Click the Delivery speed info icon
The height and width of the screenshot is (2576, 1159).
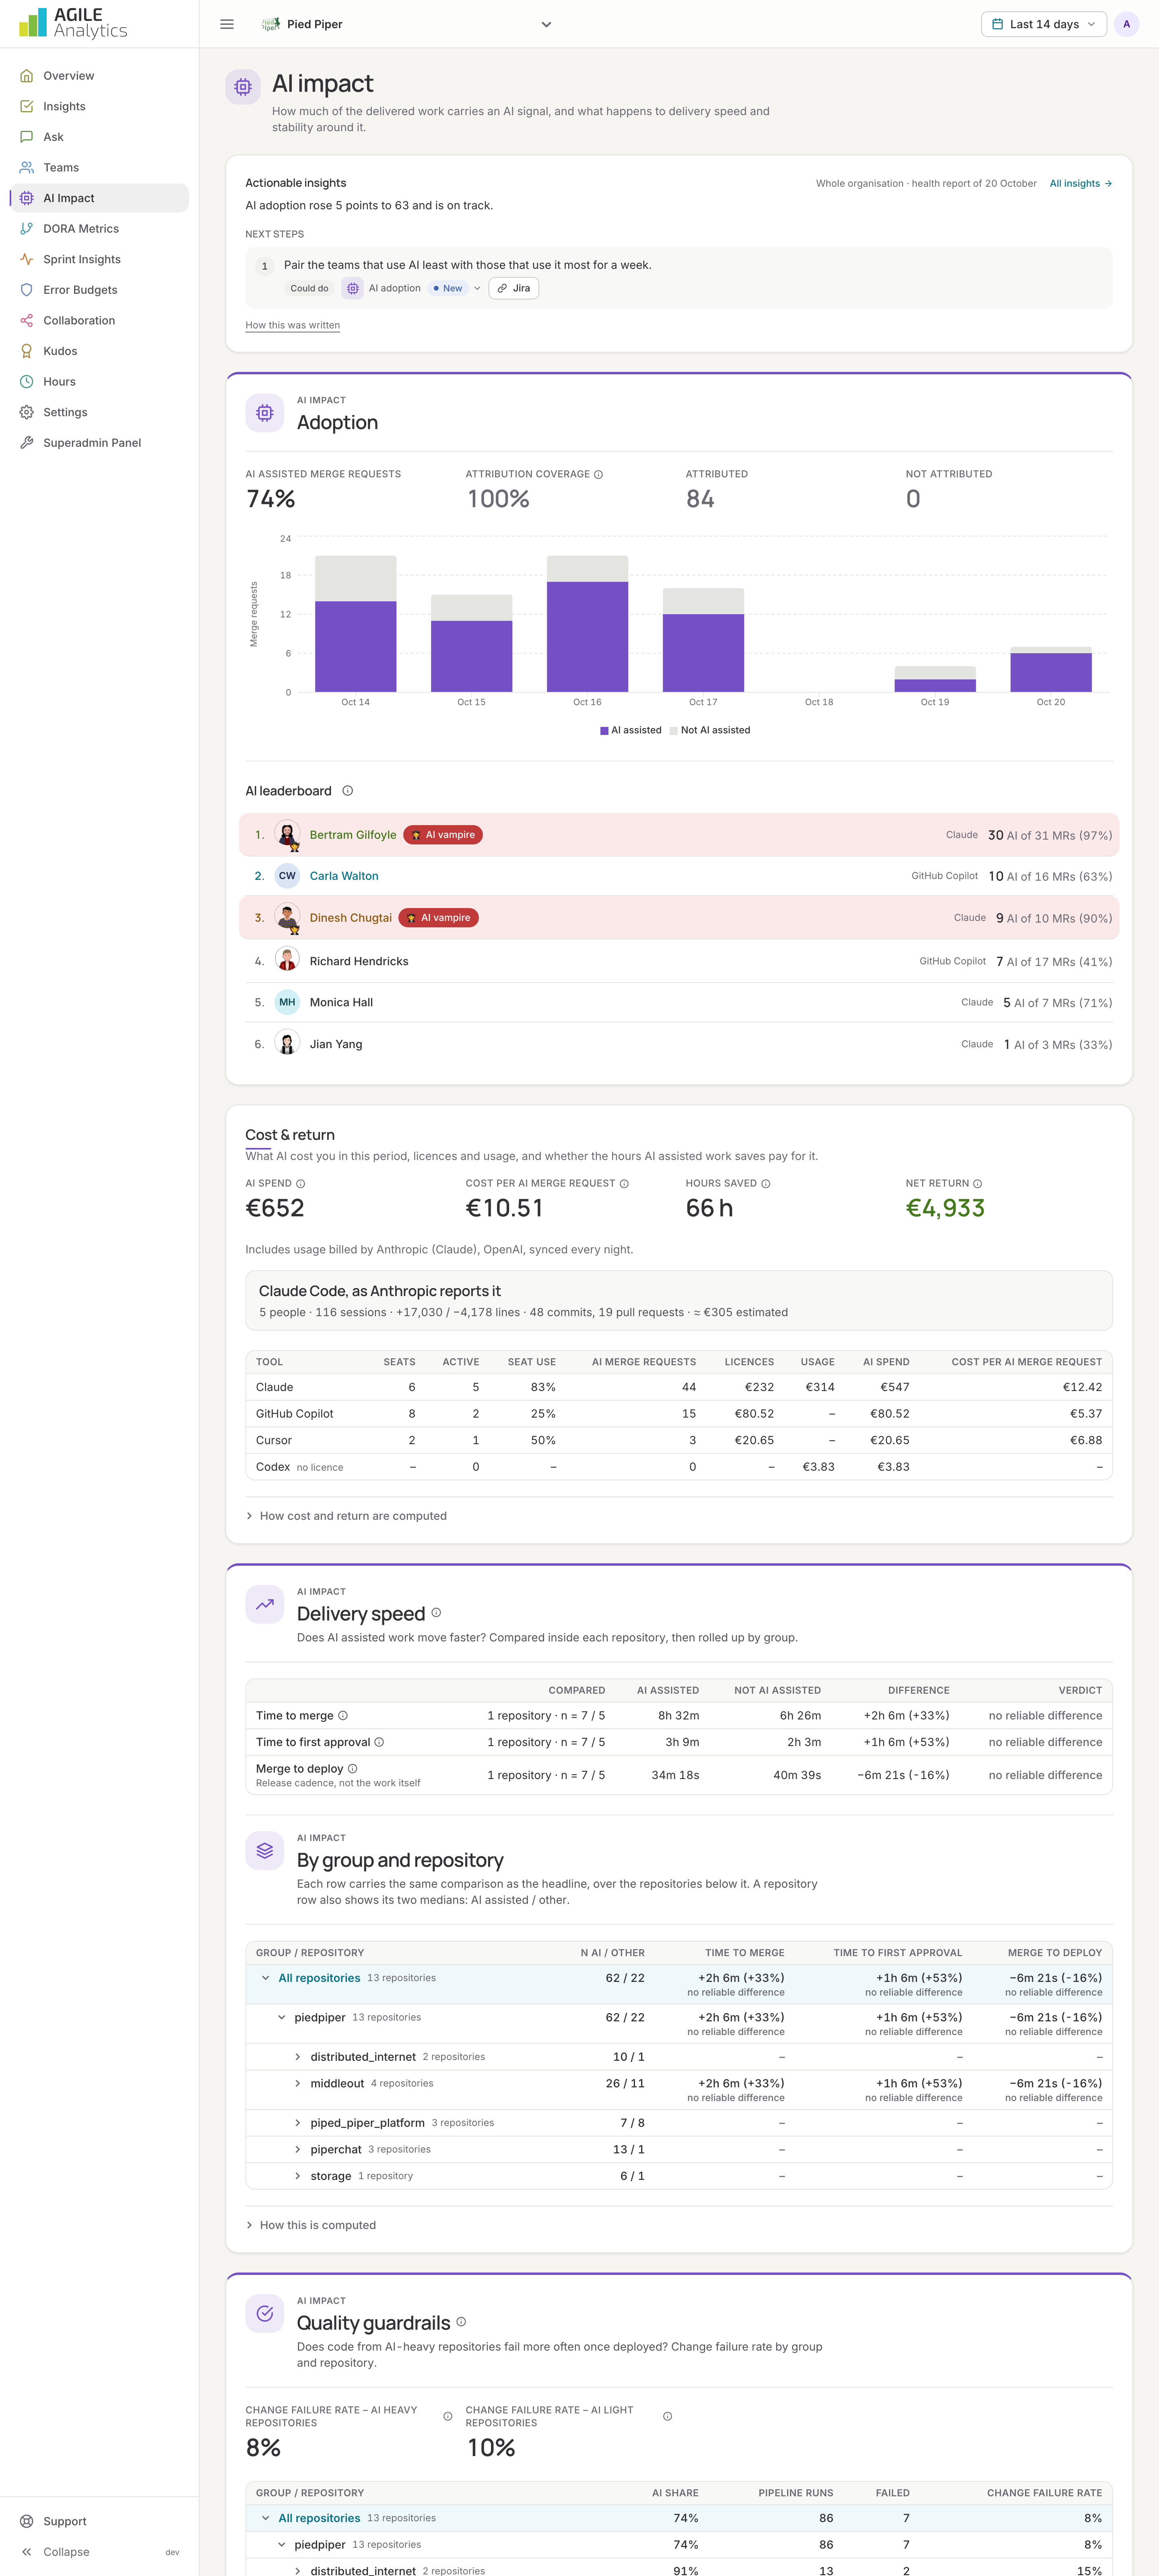(436, 1612)
